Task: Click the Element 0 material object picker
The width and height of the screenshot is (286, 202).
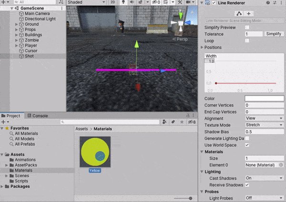Action: pos(281,165)
